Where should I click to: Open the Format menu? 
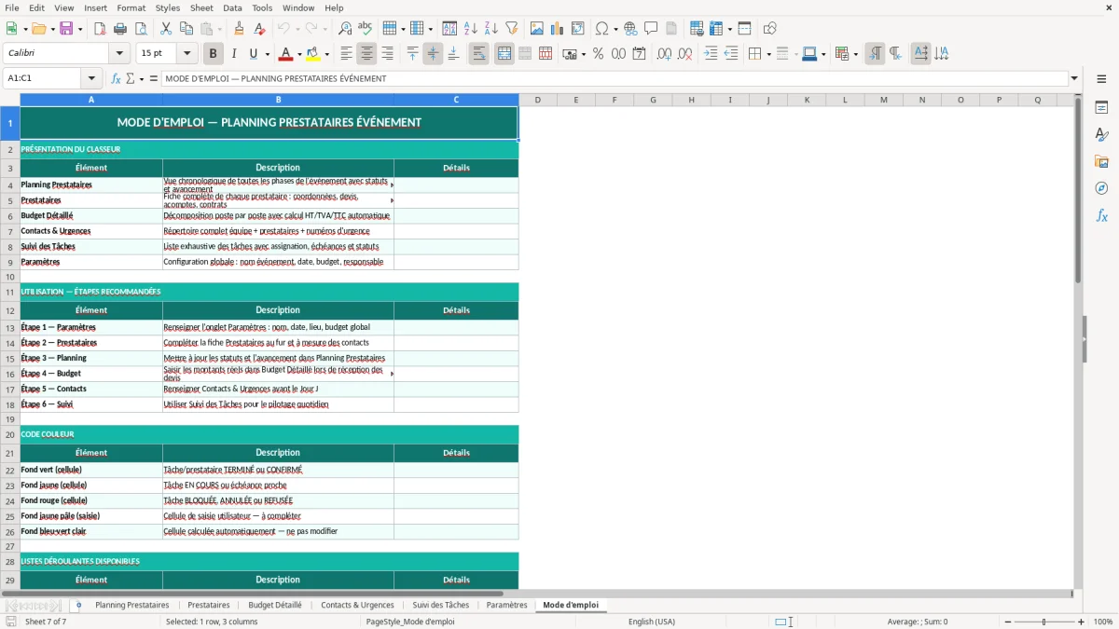point(131,7)
